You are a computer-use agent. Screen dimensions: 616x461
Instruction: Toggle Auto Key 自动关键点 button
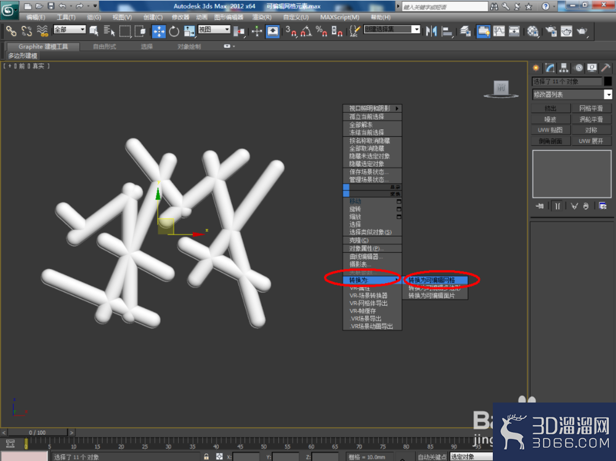432,457
